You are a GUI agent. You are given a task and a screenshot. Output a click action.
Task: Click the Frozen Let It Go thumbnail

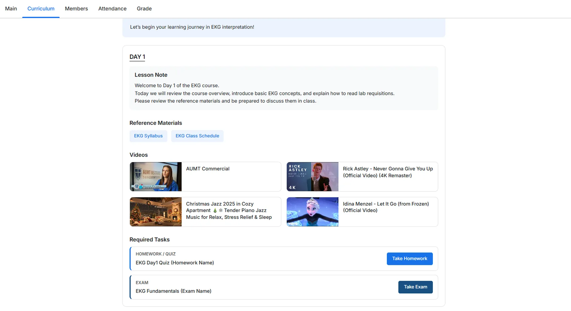(312, 212)
